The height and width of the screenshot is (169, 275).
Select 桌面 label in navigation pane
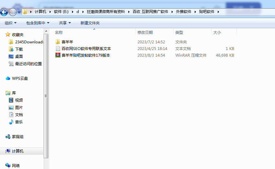click(x=19, y=57)
